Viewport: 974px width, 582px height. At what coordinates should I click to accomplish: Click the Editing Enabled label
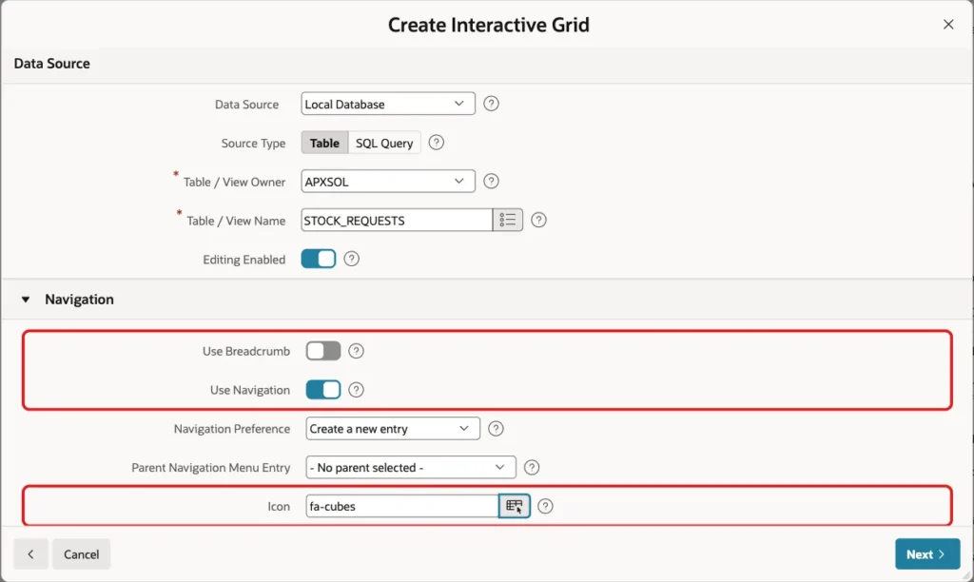(244, 260)
